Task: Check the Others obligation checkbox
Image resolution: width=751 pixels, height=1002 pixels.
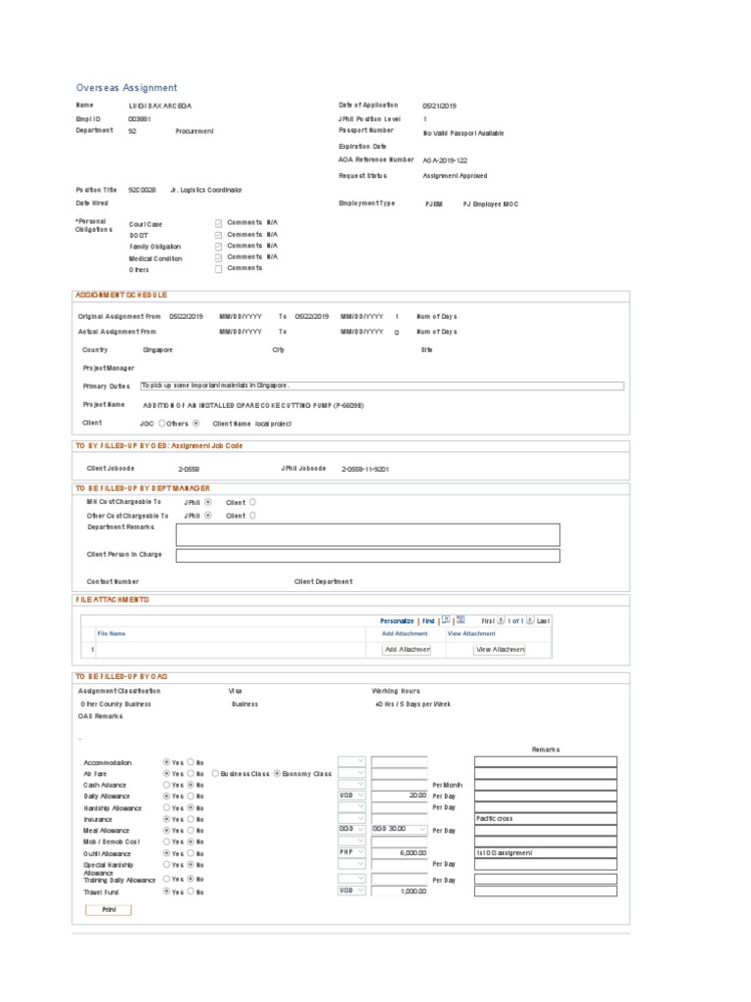Action: (x=218, y=269)
